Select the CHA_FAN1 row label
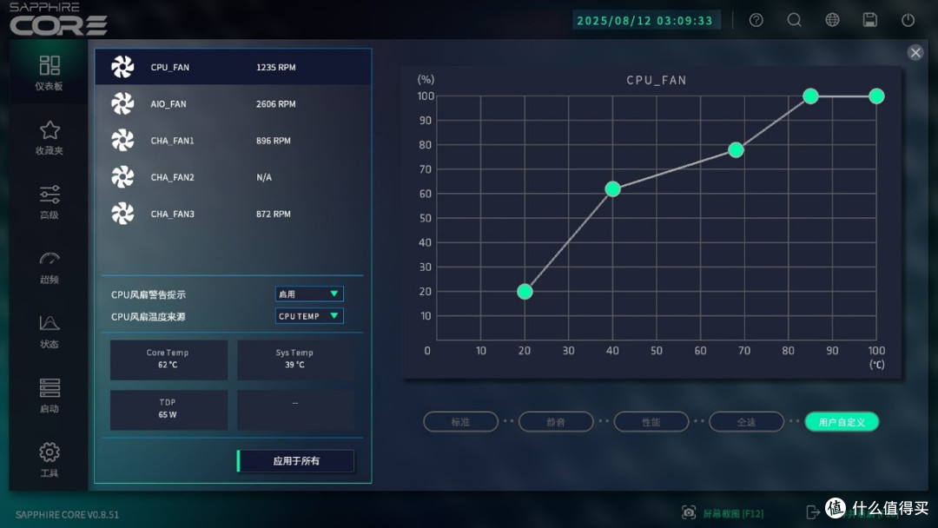This screenshot has height=528, width=938. [x=172, y=142]
